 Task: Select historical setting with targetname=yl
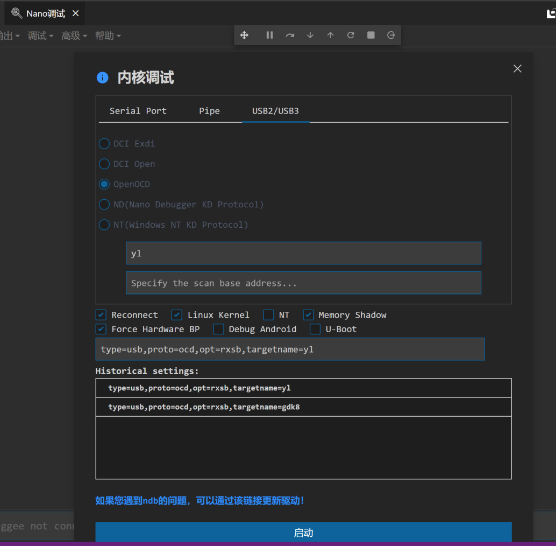[x=303, y=388]
